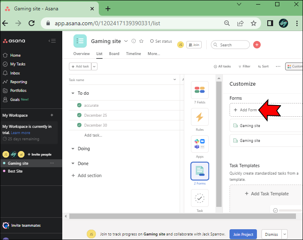
Task: Open project info via the circled i icon
Action: coord(134,41)
